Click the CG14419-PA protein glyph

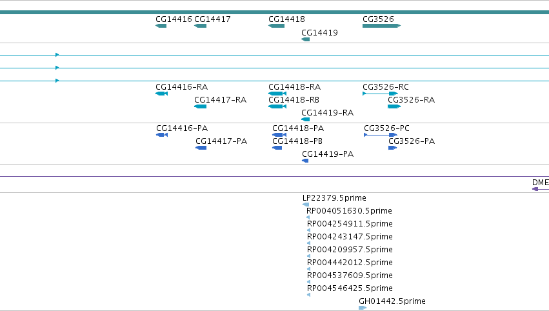click(x=305, y=161)
